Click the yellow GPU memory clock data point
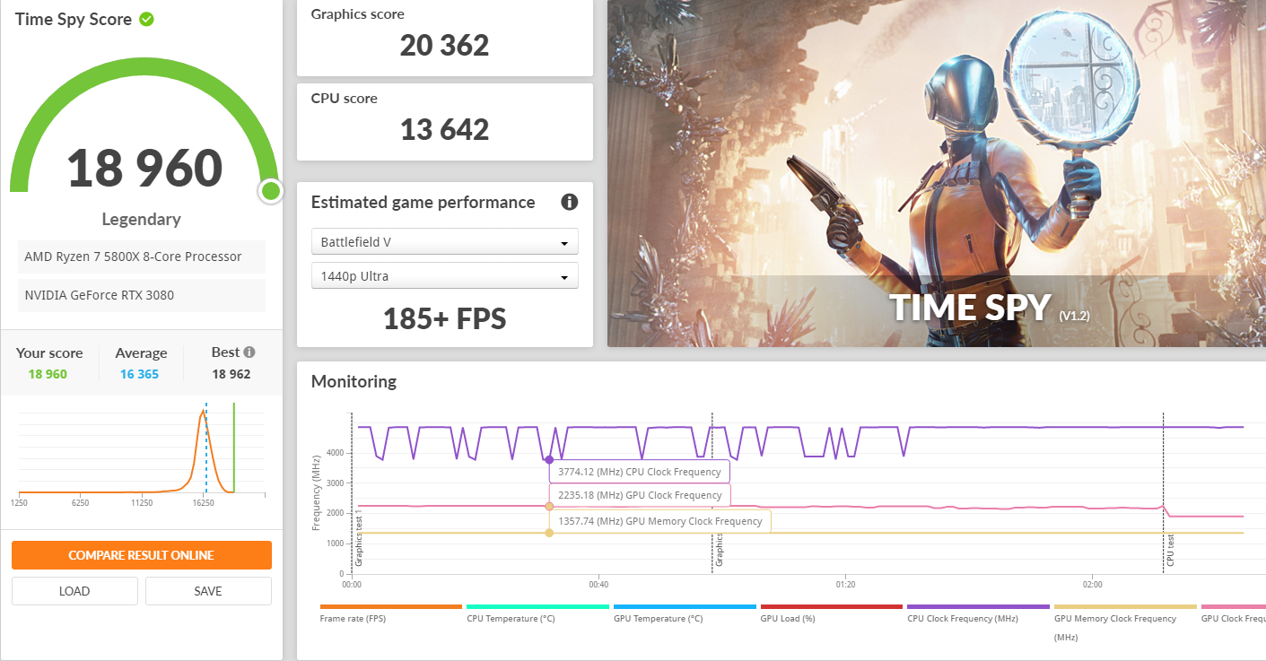This screenshot has height=661, width=1266. (549, 533)
